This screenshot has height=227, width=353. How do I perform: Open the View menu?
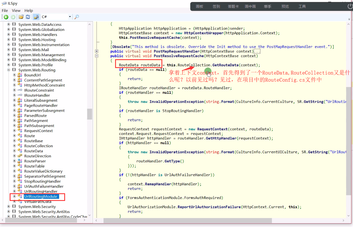(16, 10)
